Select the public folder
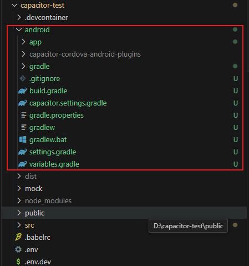 pyautogui.click(x=35, y=213)
